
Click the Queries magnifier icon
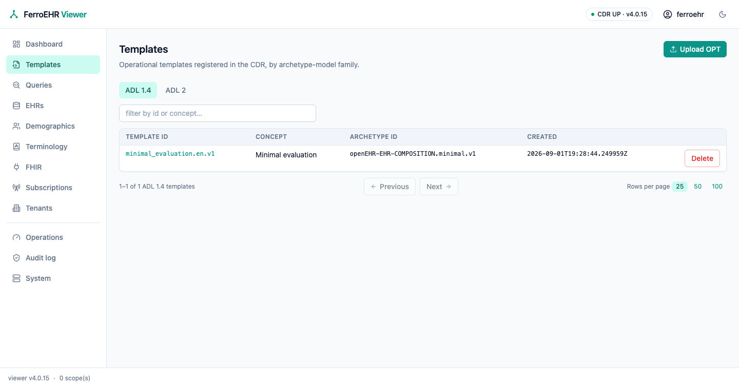click(x=16, y=85)
